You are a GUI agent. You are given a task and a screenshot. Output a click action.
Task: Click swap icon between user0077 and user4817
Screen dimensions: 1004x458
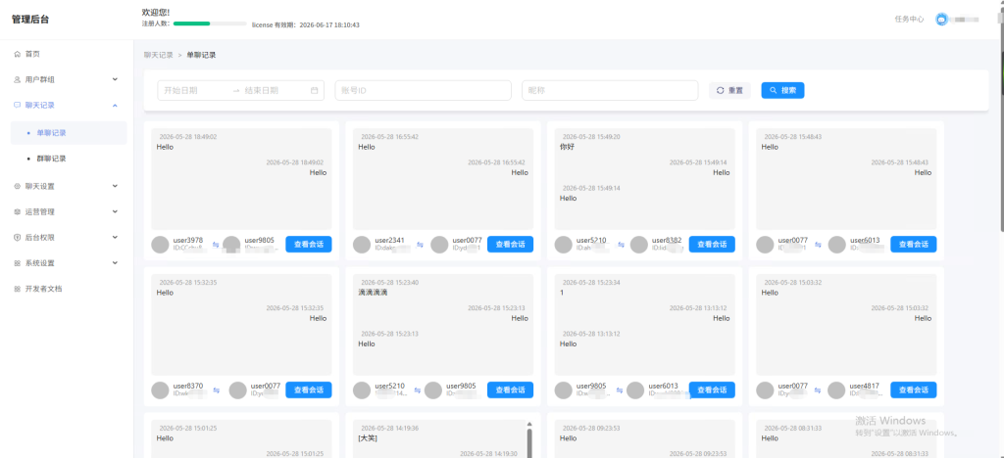817,390
